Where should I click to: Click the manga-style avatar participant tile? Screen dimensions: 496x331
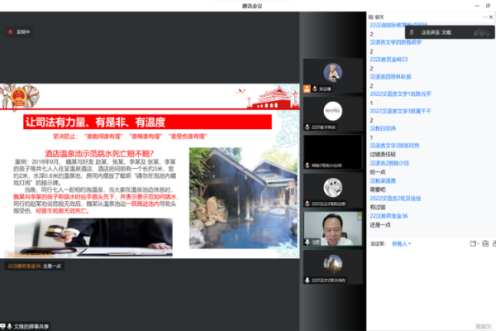pos(332,189)
